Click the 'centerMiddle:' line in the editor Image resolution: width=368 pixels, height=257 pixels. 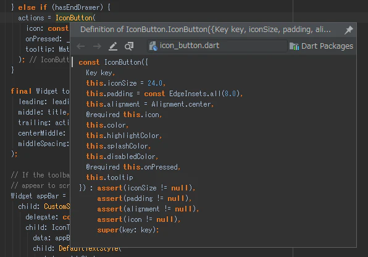(x=42, y=133)
